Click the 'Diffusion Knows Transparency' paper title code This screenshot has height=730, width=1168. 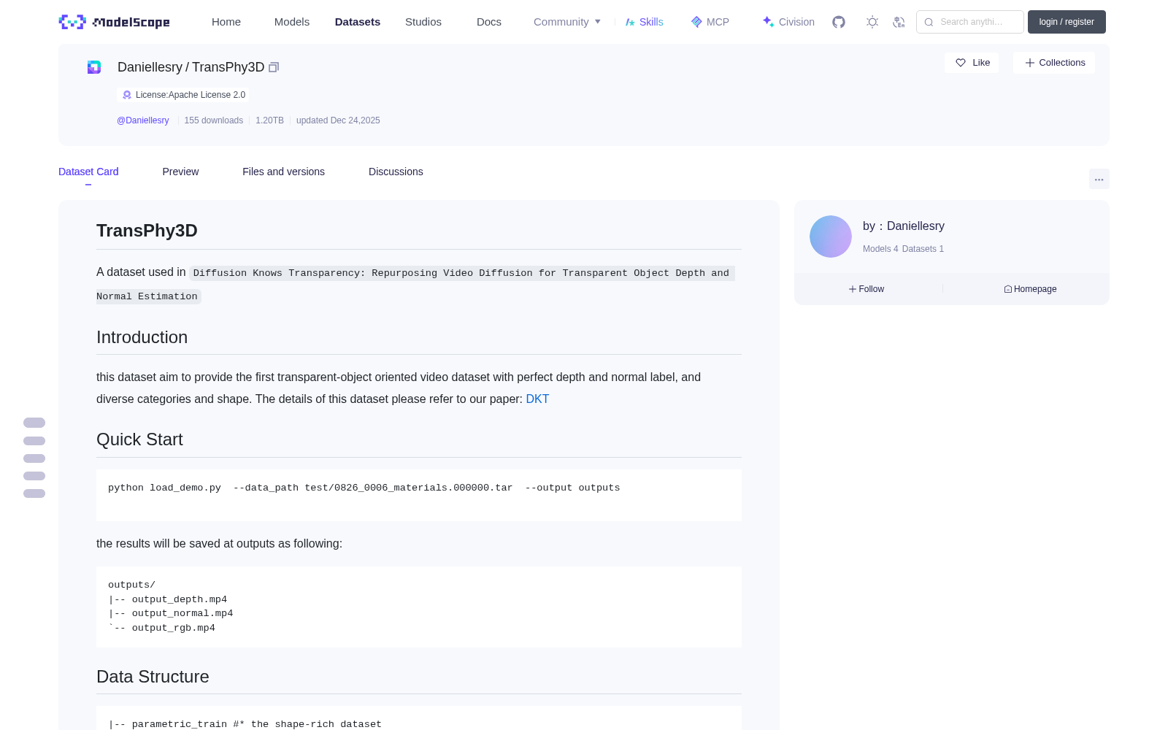point(415,284)
